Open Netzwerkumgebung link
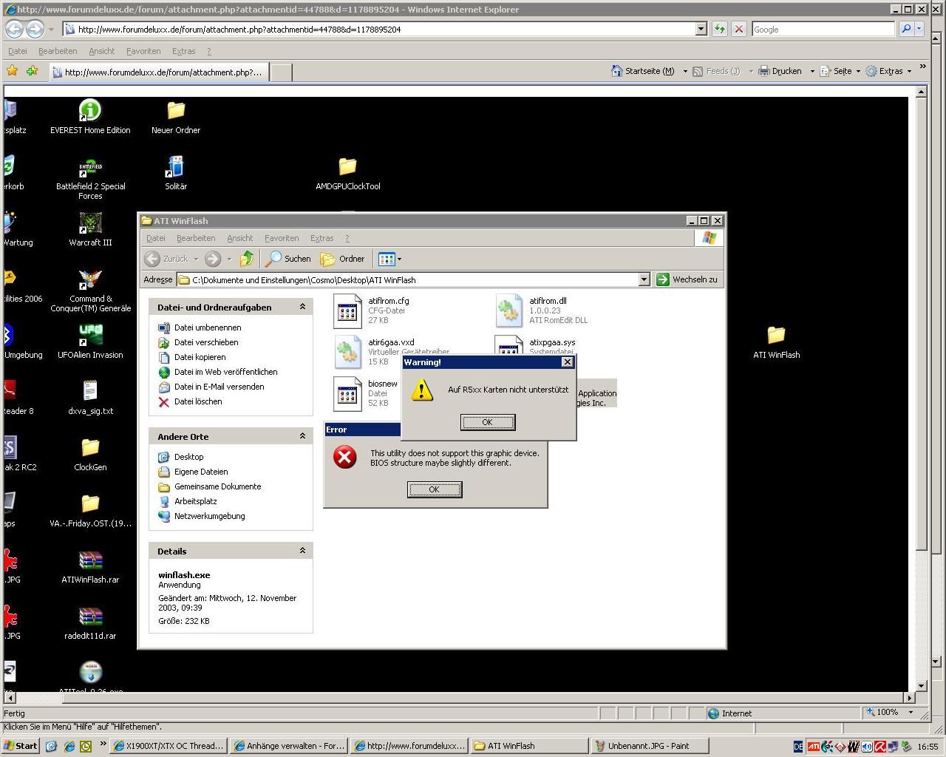946x757 pixels. (210, 516)
